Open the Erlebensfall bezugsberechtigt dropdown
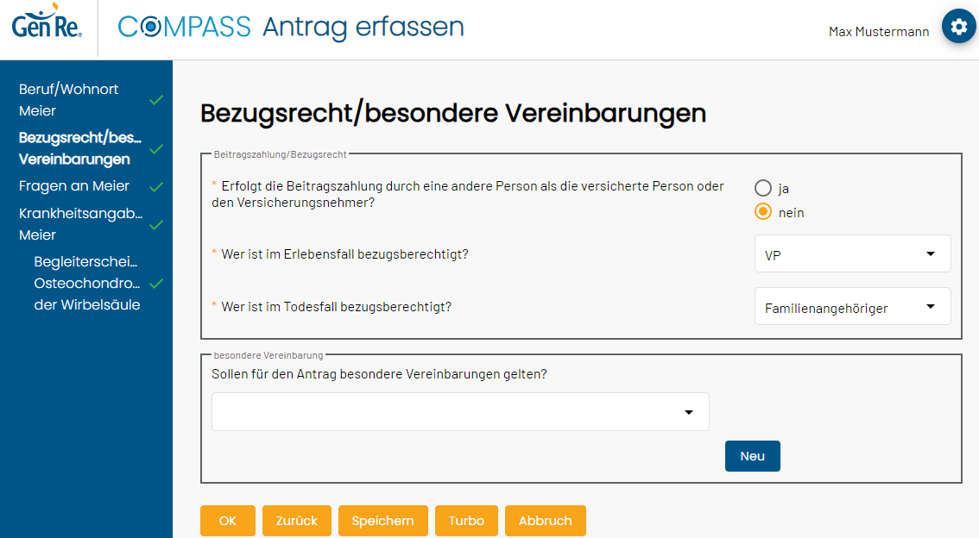The height and width of the screenshot is (538, 979). coord(852,253)
